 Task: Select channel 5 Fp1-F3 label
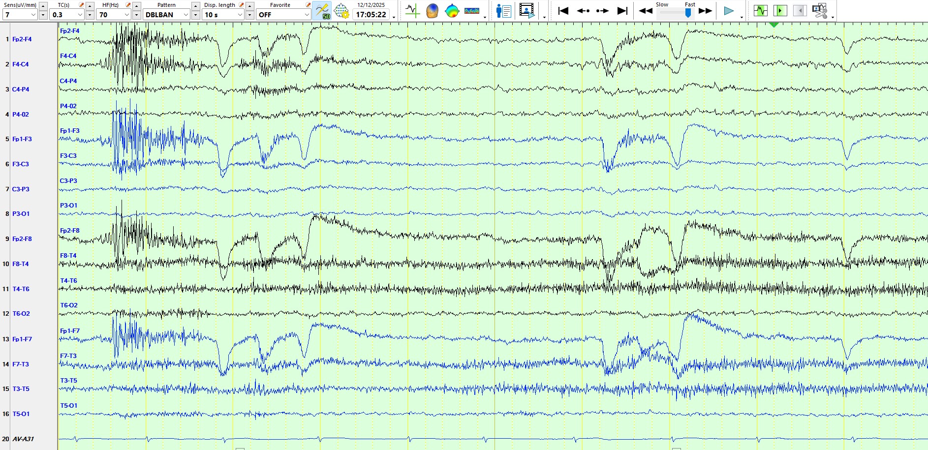coord(22,139)
